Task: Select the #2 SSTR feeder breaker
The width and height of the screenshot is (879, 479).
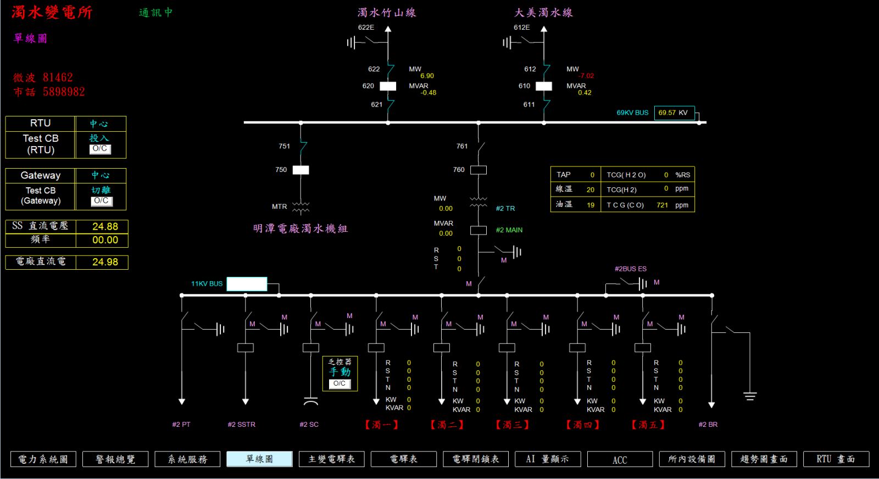Action: click(246, 348)
